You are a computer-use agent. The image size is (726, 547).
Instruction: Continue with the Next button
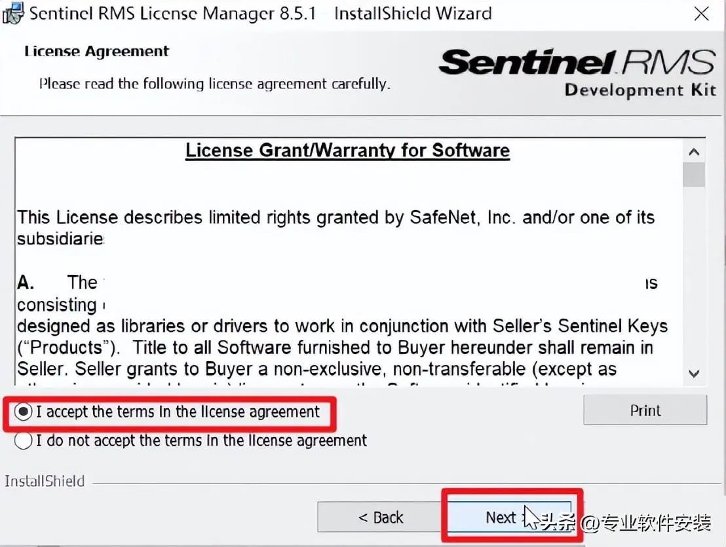(x=509, y=517)
